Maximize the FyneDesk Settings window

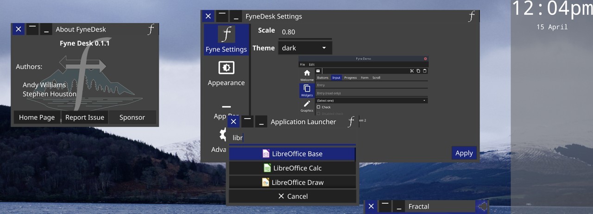point(222,16)
